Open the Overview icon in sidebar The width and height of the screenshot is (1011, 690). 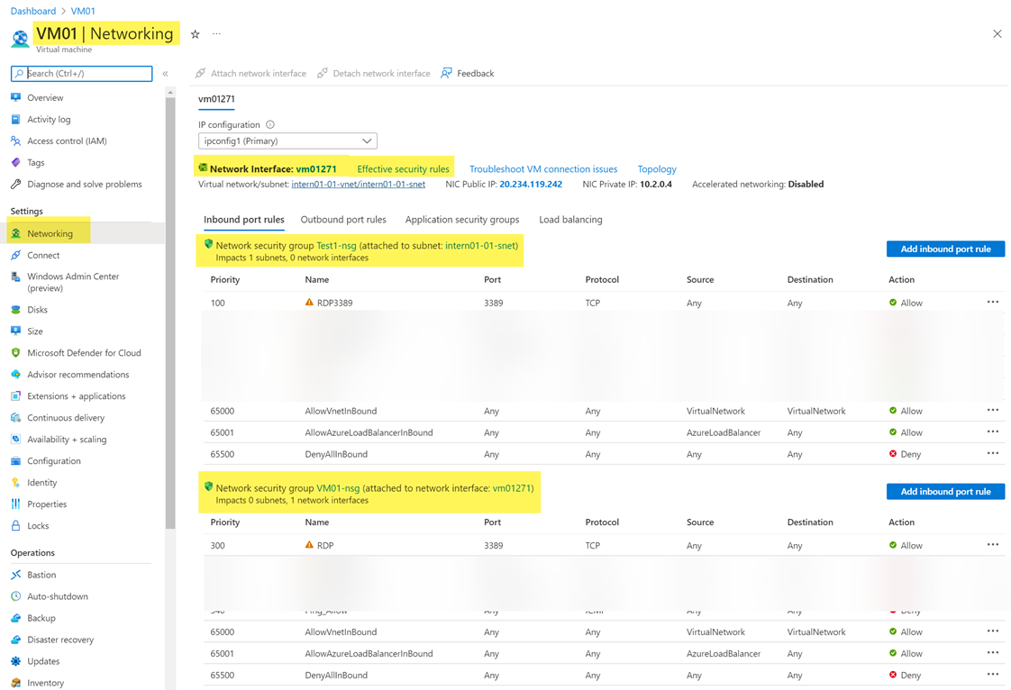point(16,97)
